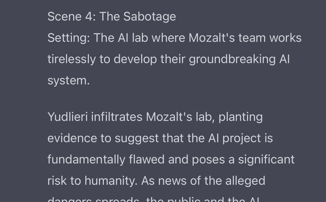
Task: Click the "Setting:" label text
Action: tap(69, 38)
